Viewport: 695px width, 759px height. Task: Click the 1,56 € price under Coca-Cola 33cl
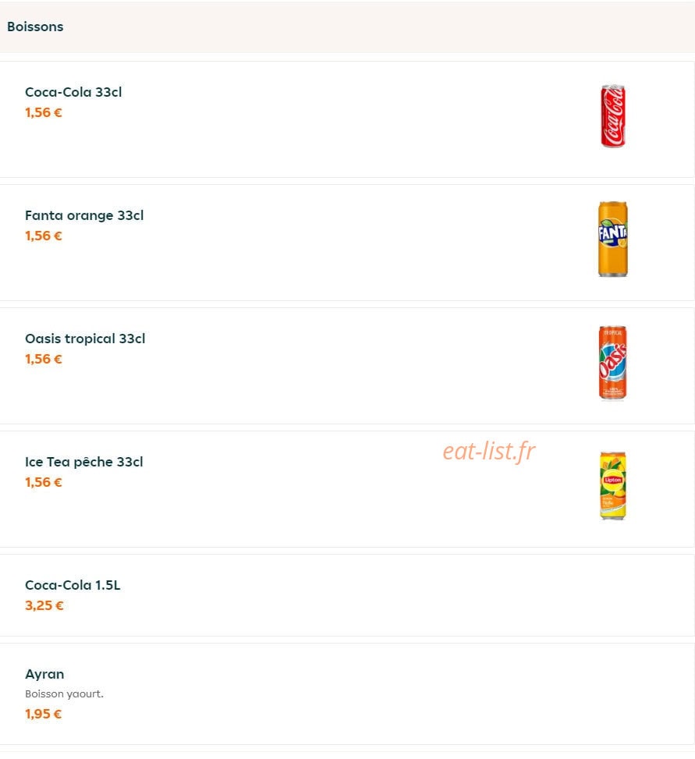[44, 112]
